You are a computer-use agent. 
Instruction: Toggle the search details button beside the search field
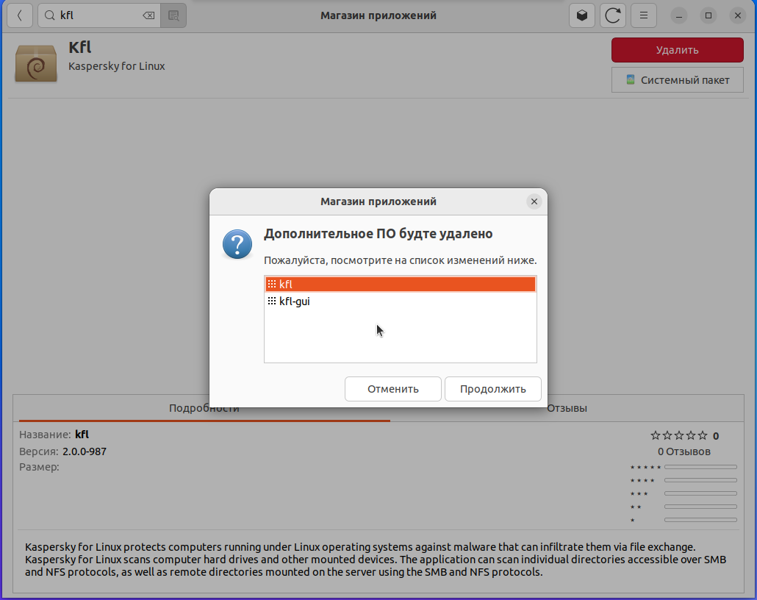point(173,15)
